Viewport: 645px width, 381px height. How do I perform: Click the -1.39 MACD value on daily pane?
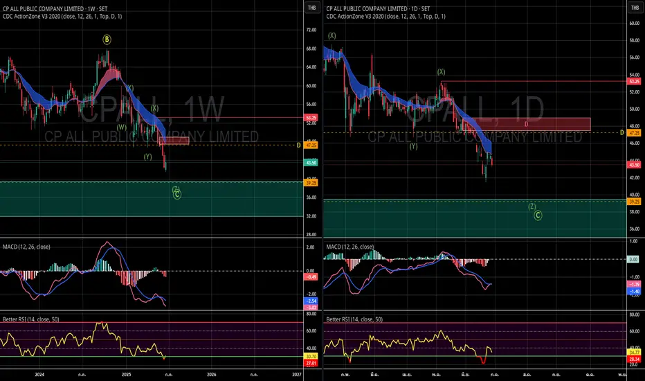(635, 285)
